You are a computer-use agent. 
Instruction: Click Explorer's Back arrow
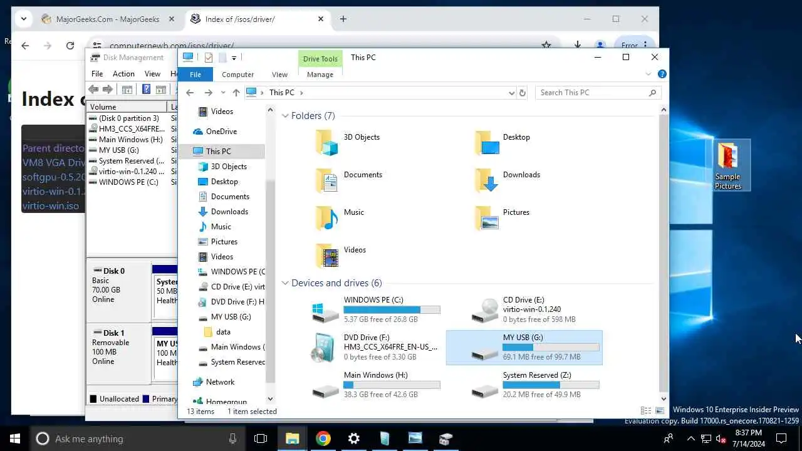[190, 93]
